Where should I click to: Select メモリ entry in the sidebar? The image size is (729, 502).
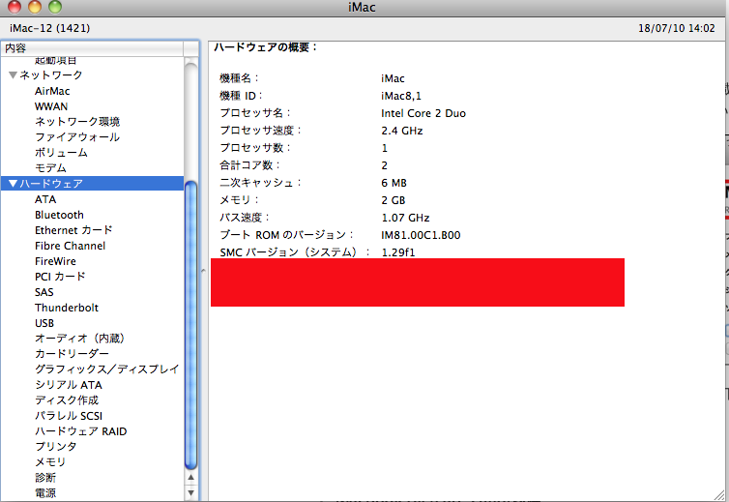pos(50,462)
